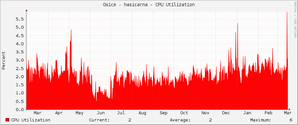Click the 'Jul' month label

[121, 113]
